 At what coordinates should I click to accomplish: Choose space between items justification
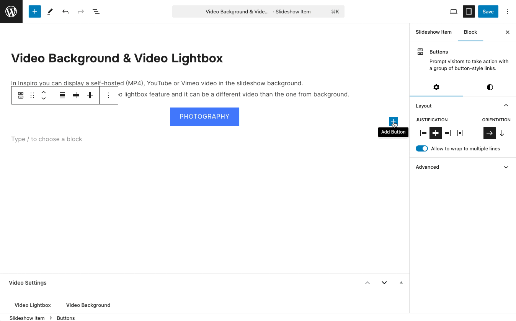point(460,133)
